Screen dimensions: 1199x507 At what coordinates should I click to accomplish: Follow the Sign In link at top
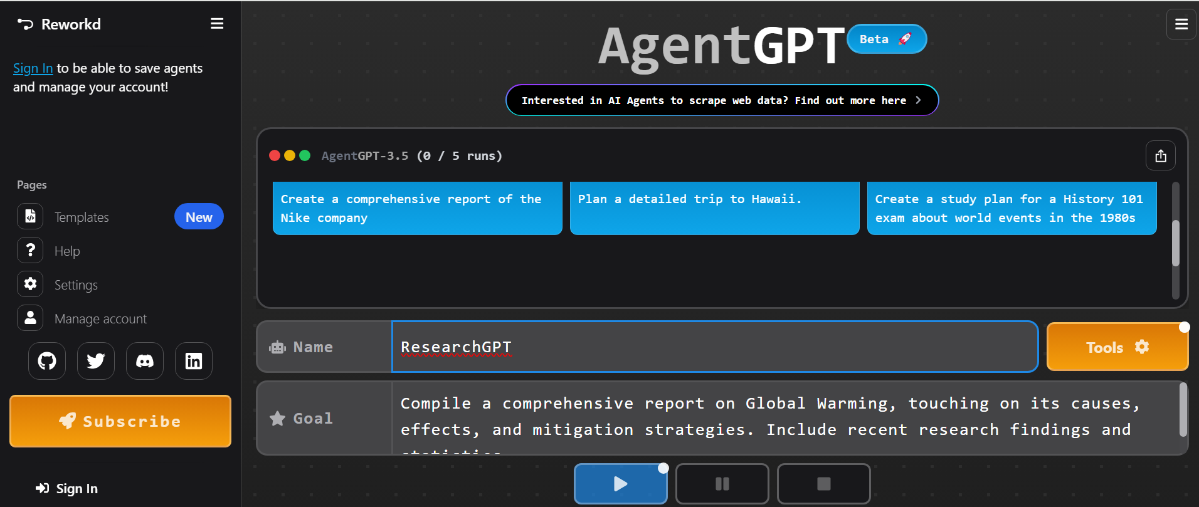point(33,68)
